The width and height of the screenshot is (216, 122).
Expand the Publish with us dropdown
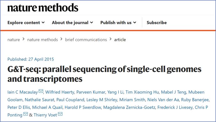(118, 22)
